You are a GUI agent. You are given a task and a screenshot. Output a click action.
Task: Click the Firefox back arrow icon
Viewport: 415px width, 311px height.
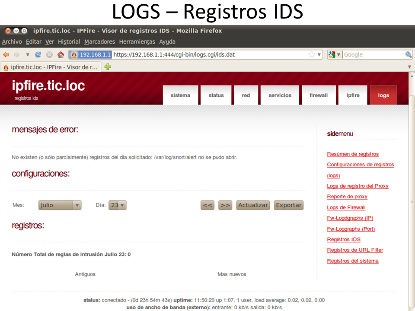tap(6, 55)
